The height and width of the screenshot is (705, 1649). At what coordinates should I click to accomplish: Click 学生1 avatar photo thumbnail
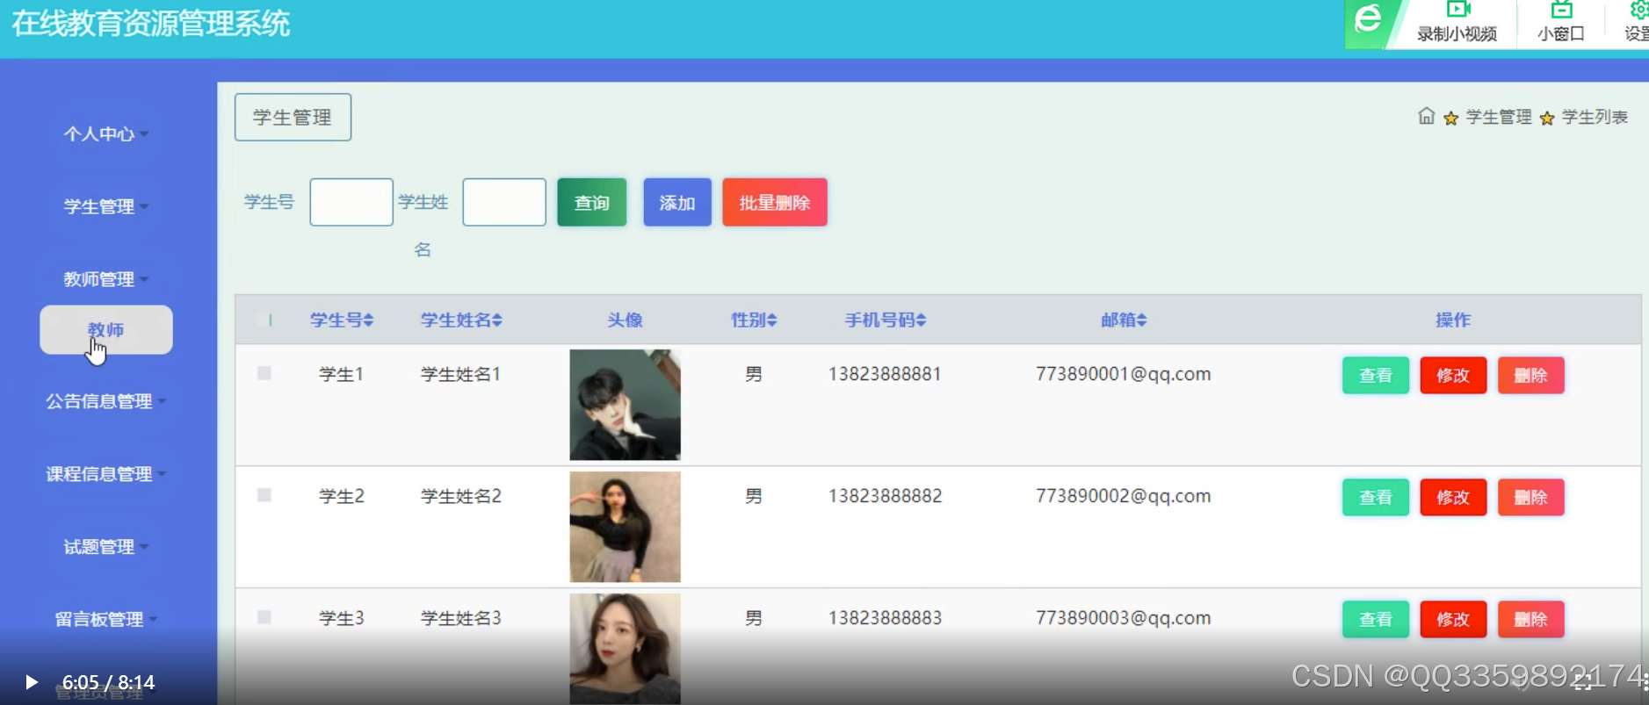point(625,405)
